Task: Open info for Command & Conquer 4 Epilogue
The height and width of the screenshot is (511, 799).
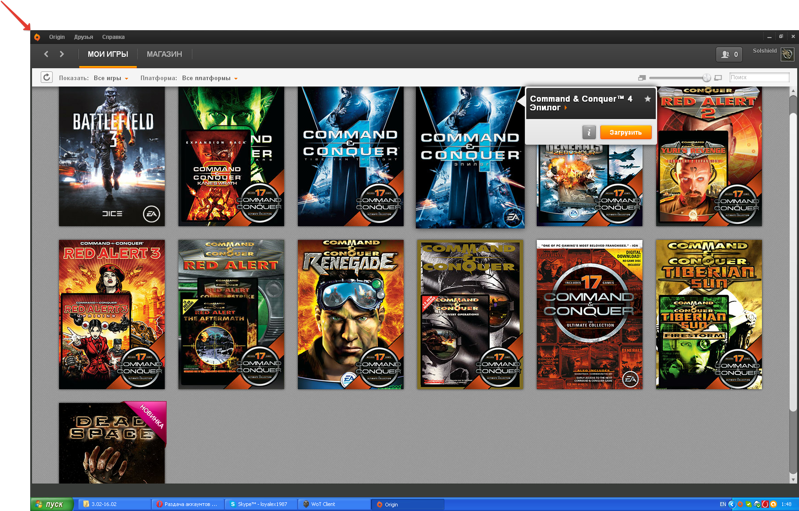Action: (589, 132)
